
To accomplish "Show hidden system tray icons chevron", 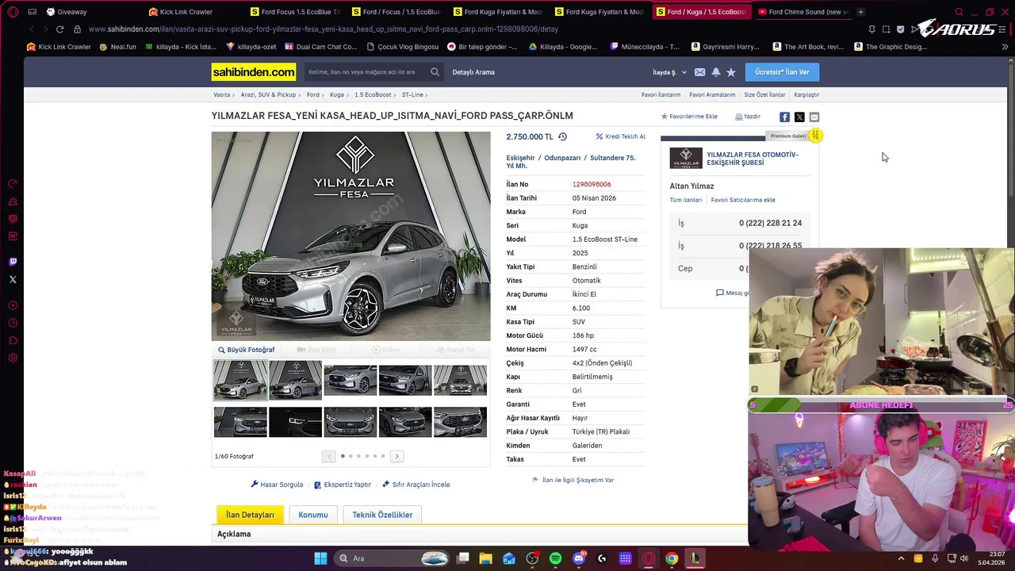I will pos(901,558).
